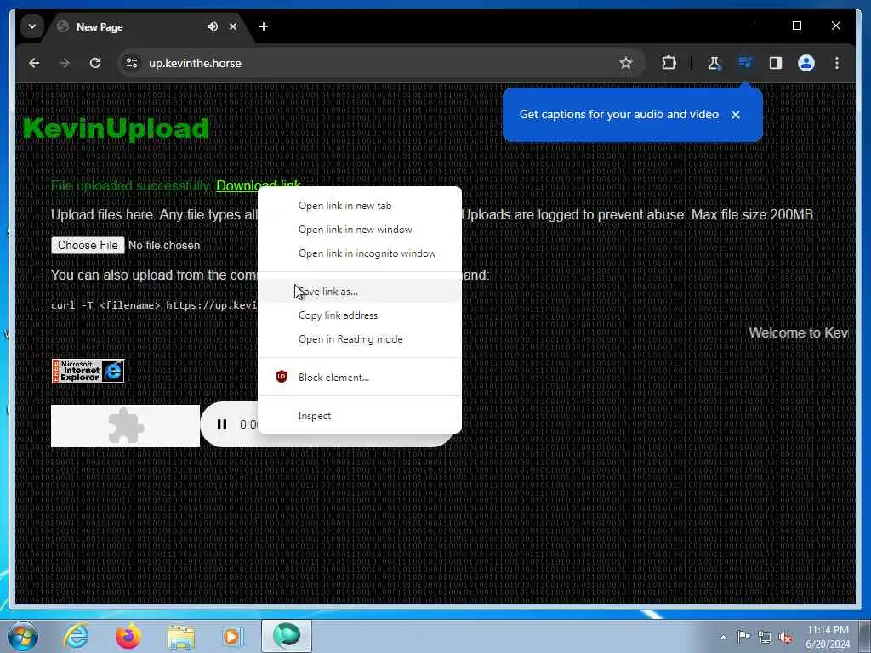Click the KevinUpload heading
Viewport: 871px width, 653px height.
tap(116, 128)
